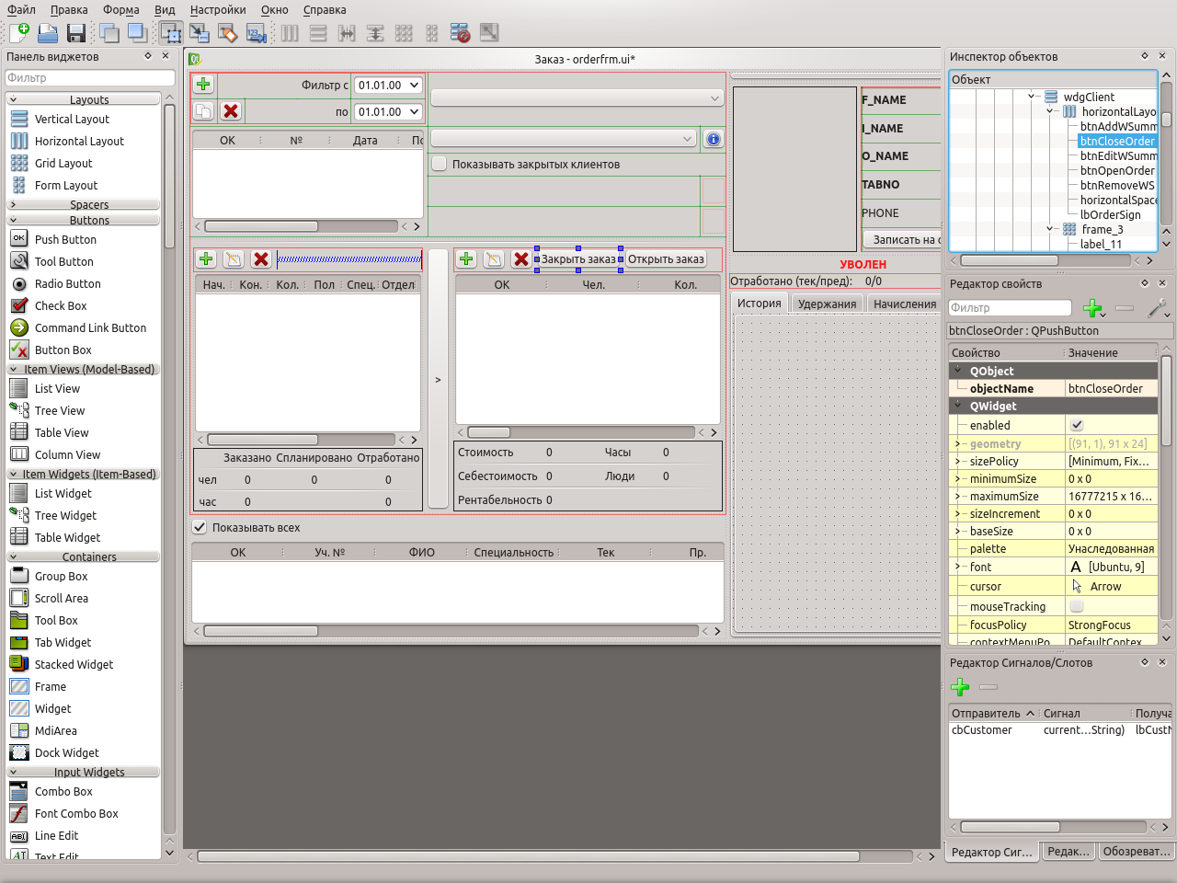Click the New Form toolbar icon
The width and height of the screenshot is (1177, 883).
(19, 33)
